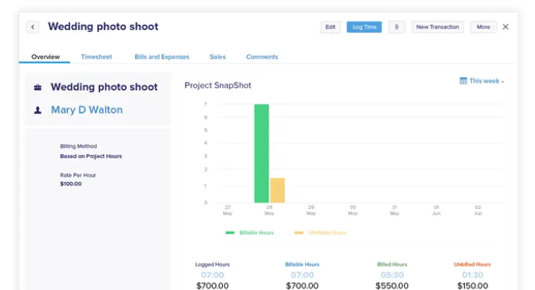Open attachments via paperclip icon
This screenshot has width=535, height=290.
(x=397, y=27)
